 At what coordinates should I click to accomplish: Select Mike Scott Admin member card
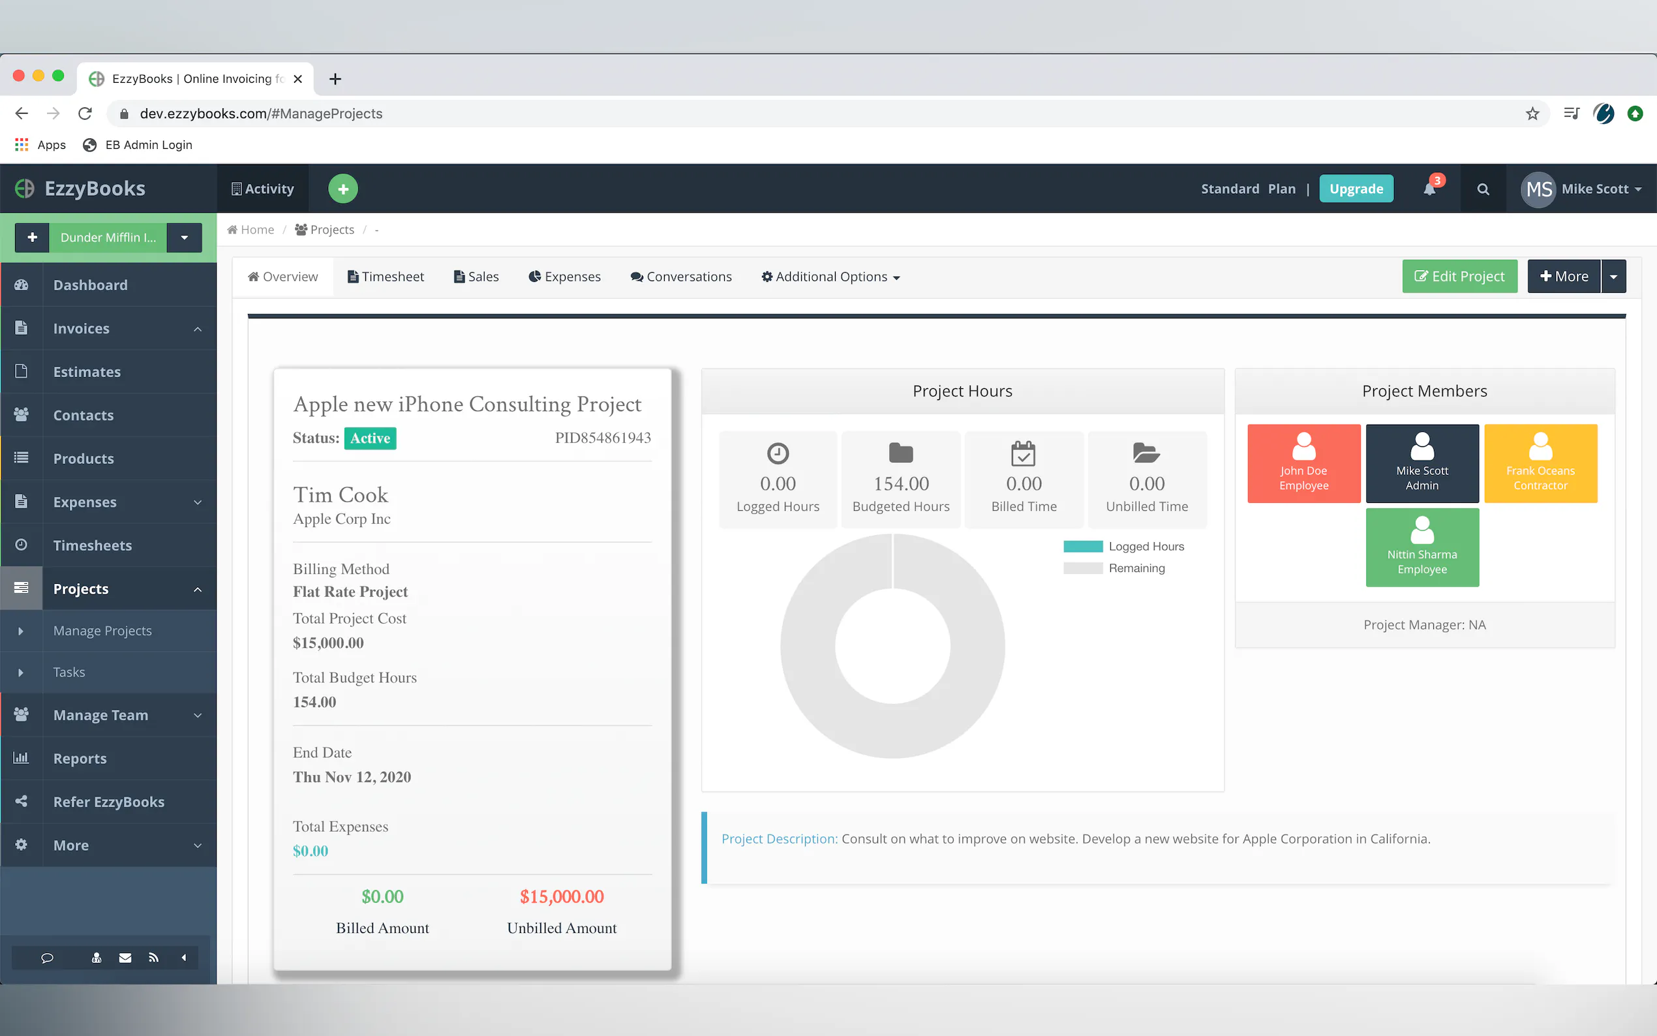coord(1422,463)
